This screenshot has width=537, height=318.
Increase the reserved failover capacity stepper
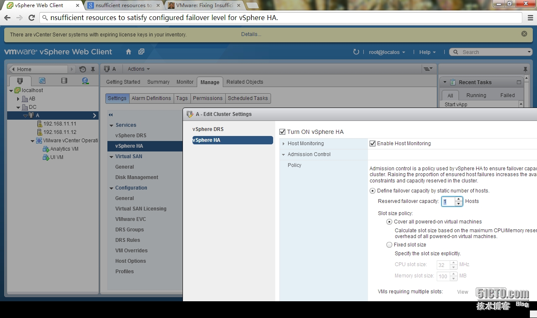tap(459, 199)
